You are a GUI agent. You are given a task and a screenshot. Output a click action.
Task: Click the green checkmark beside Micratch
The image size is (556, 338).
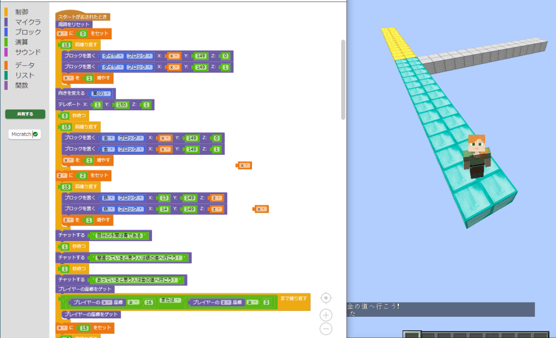35,134
